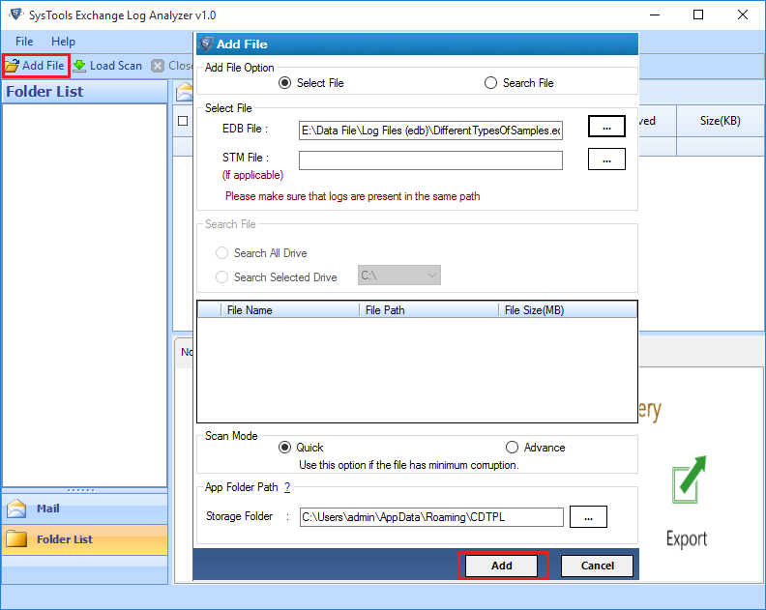The height and width of the screenshot is (610, 766).
Task: Browse for the Storage Folder
Action: 588,517
